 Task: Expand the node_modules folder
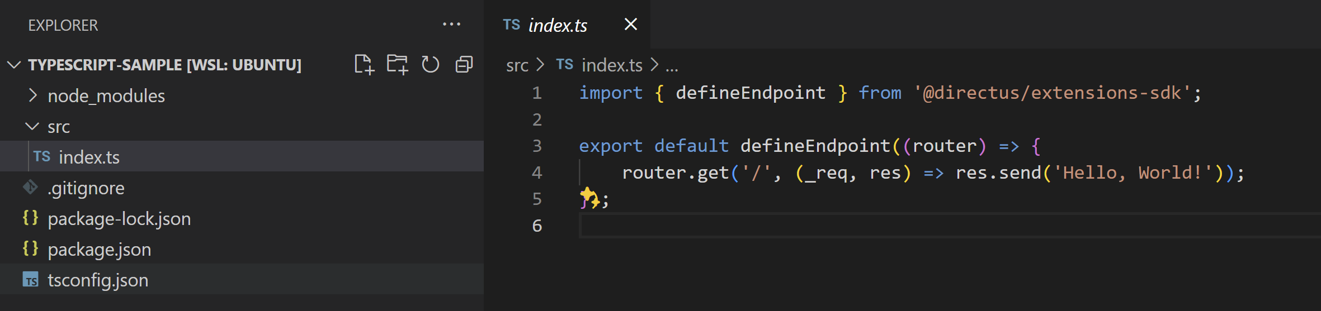[x=33, y=95]
